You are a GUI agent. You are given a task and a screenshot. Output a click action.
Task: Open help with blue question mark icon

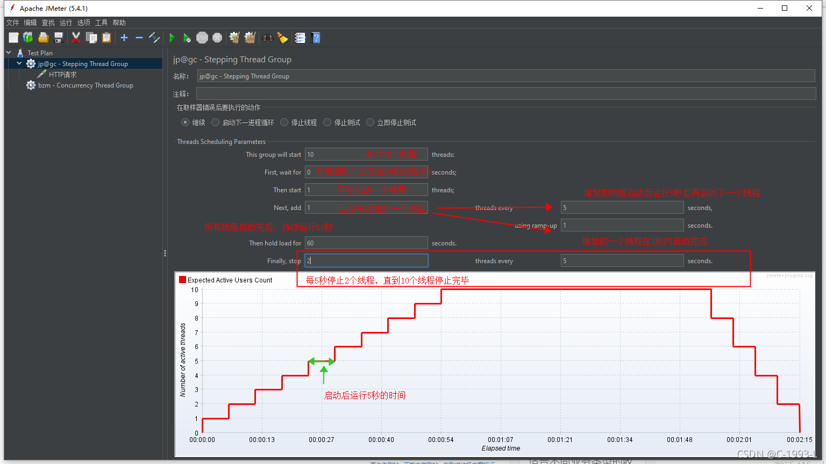tap(316, 38)
